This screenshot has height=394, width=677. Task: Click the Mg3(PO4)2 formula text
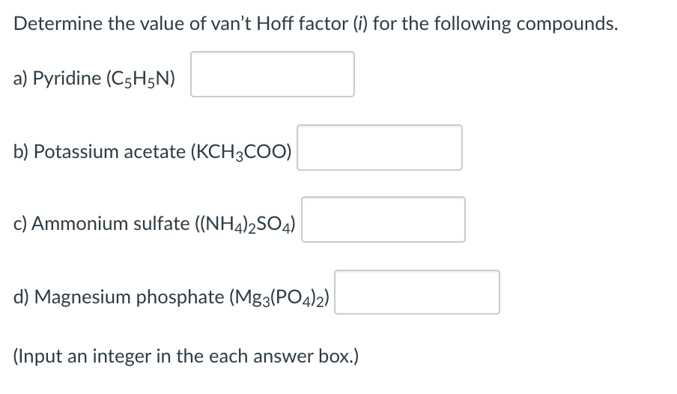pos(279,297)
